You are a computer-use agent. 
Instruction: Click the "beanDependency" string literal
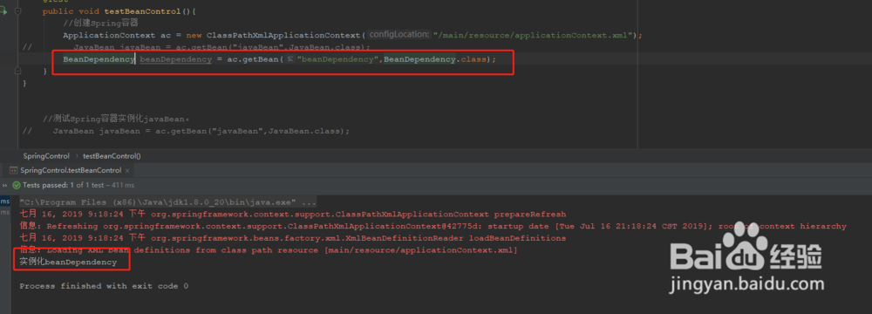point(337,59)
